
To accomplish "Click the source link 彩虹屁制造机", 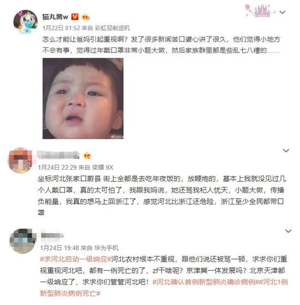I will pos(112,28).
